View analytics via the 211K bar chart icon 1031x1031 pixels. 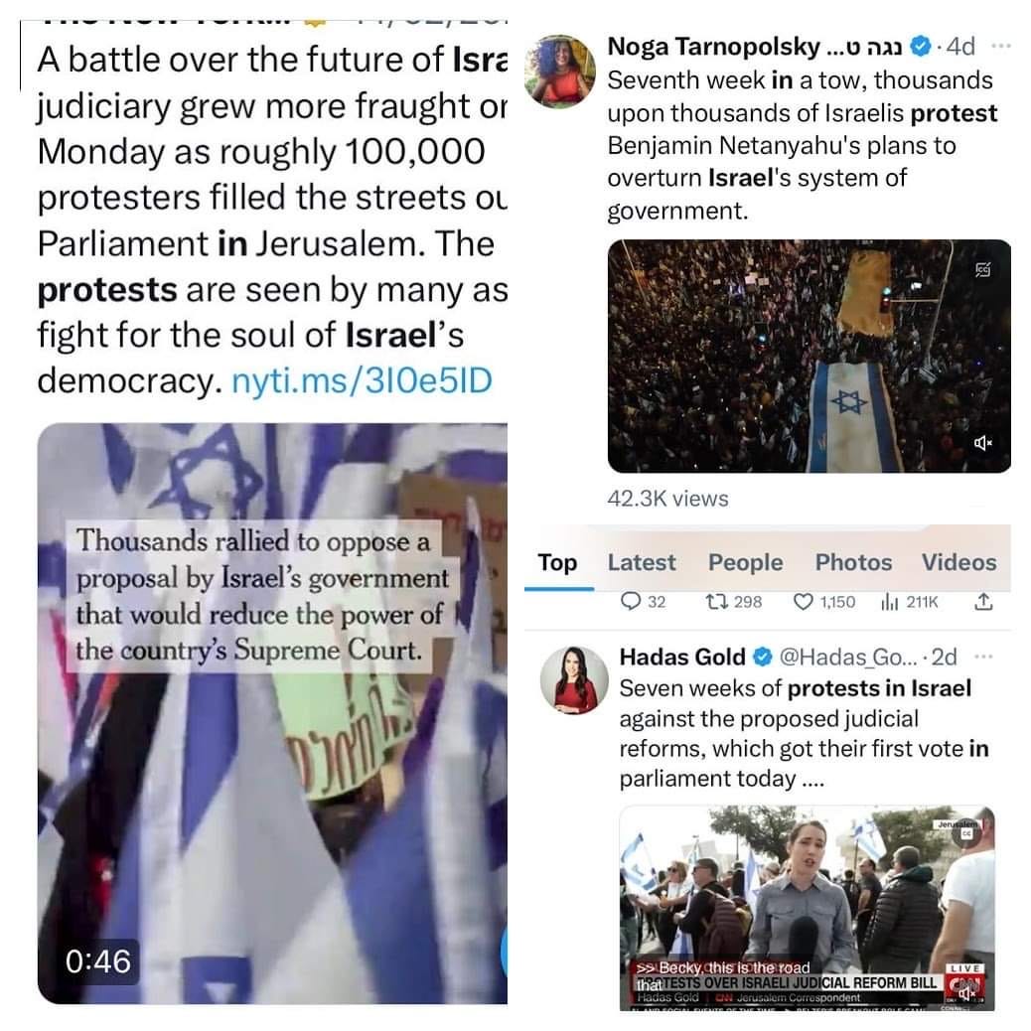point(889,601)
